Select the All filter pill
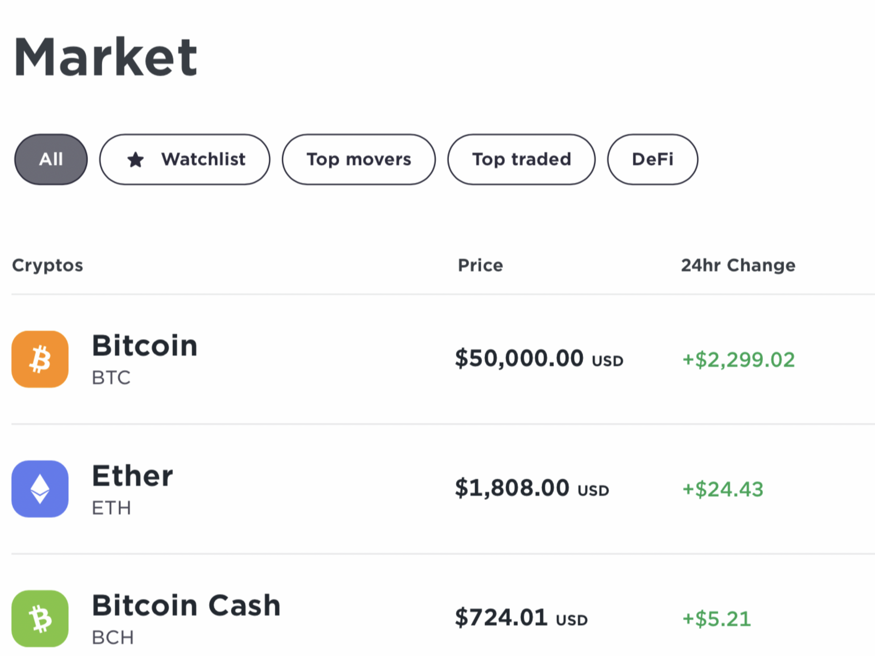This screenshot has height=656, width=875. point(51,159)
